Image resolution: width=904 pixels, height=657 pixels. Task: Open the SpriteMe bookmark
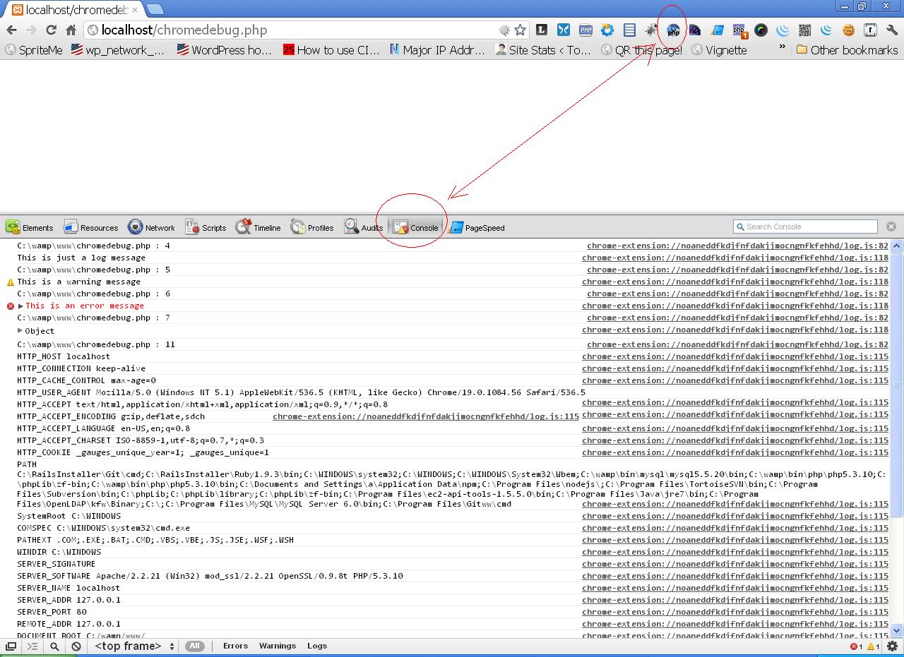pyautogui.click(x=34, y=50)
